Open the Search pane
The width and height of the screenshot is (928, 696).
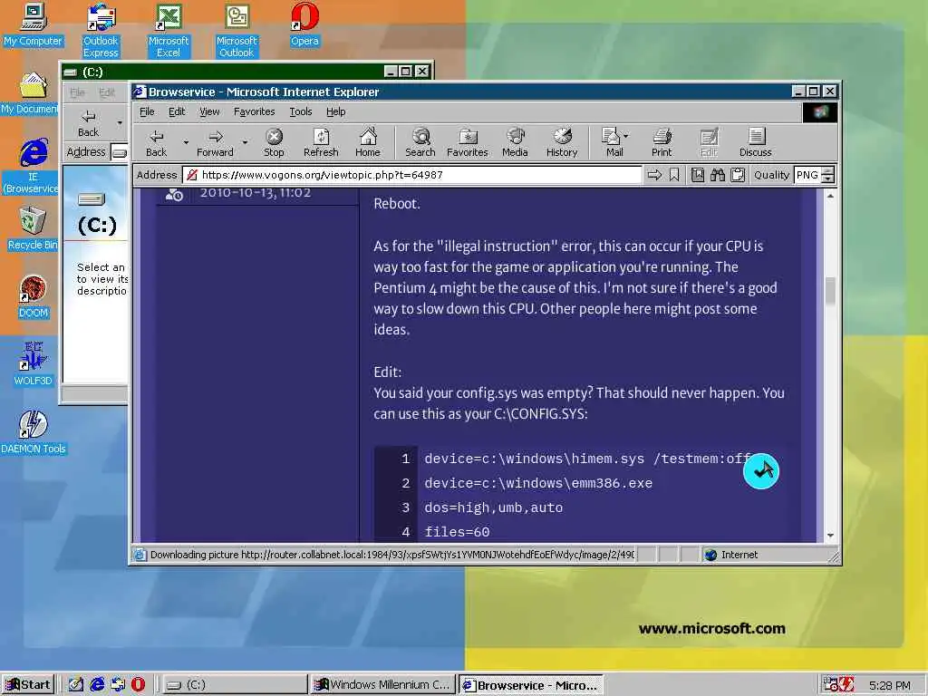pos(420,142)
